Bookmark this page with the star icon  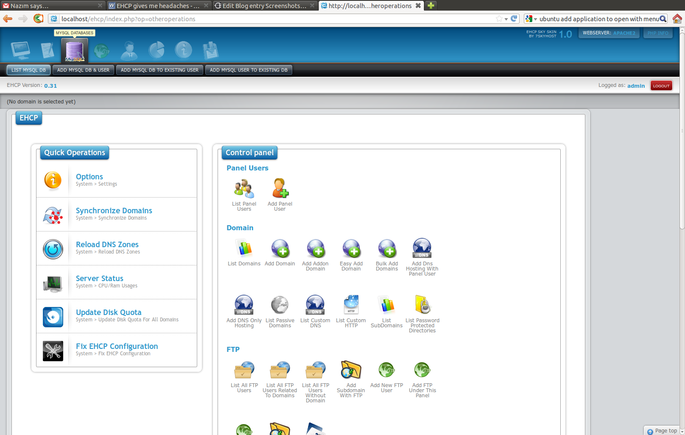point(499,19)
